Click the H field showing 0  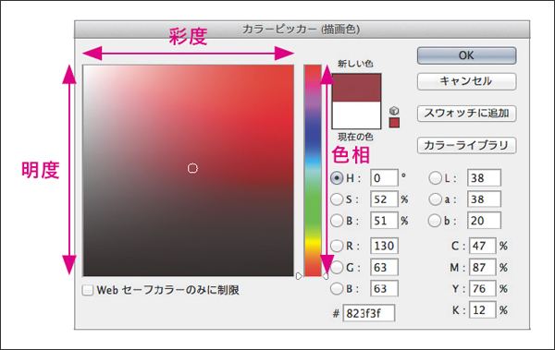384,178
